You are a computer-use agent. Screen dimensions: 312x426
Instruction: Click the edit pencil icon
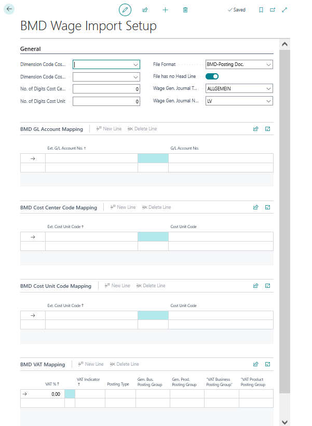125,10
